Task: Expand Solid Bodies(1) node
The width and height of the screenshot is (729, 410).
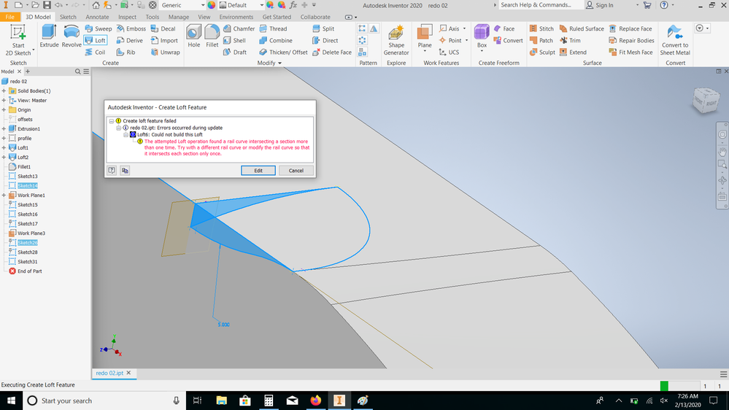Action: pos(4,90)
